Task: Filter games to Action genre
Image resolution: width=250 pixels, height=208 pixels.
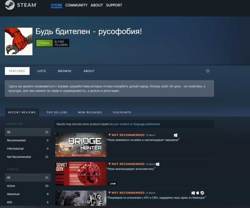Action: click(28, 186)
